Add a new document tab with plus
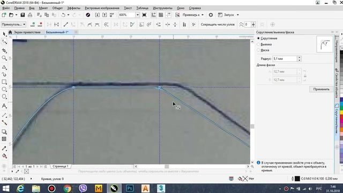 tap(76, 32)
